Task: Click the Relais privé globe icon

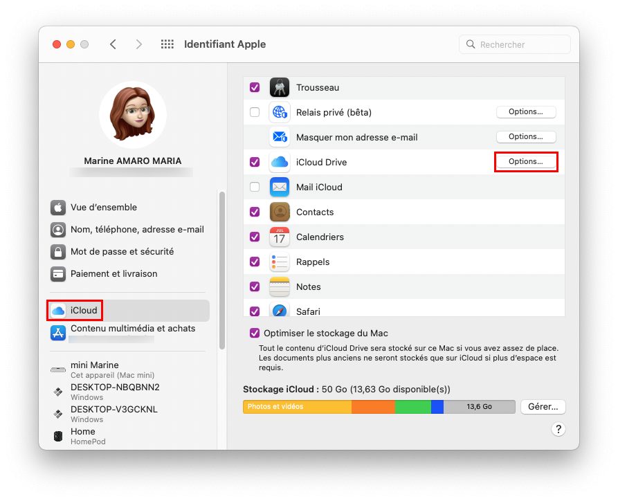Action: (279, 113)
